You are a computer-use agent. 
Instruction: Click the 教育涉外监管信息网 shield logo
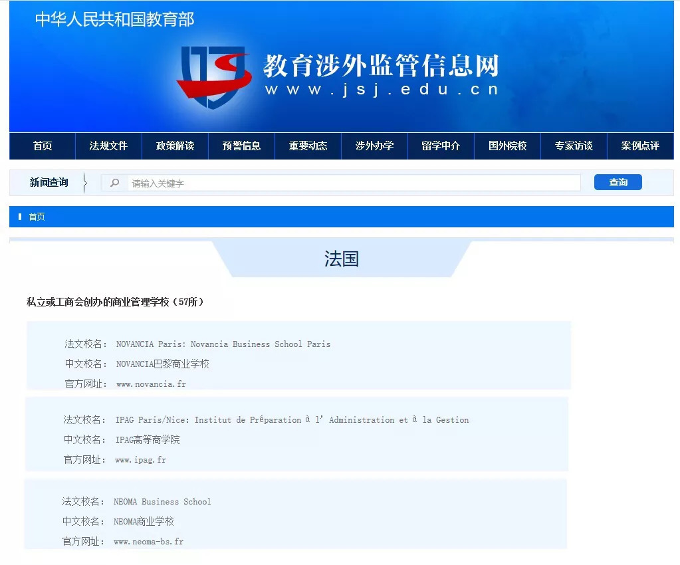tap(213, 73)
